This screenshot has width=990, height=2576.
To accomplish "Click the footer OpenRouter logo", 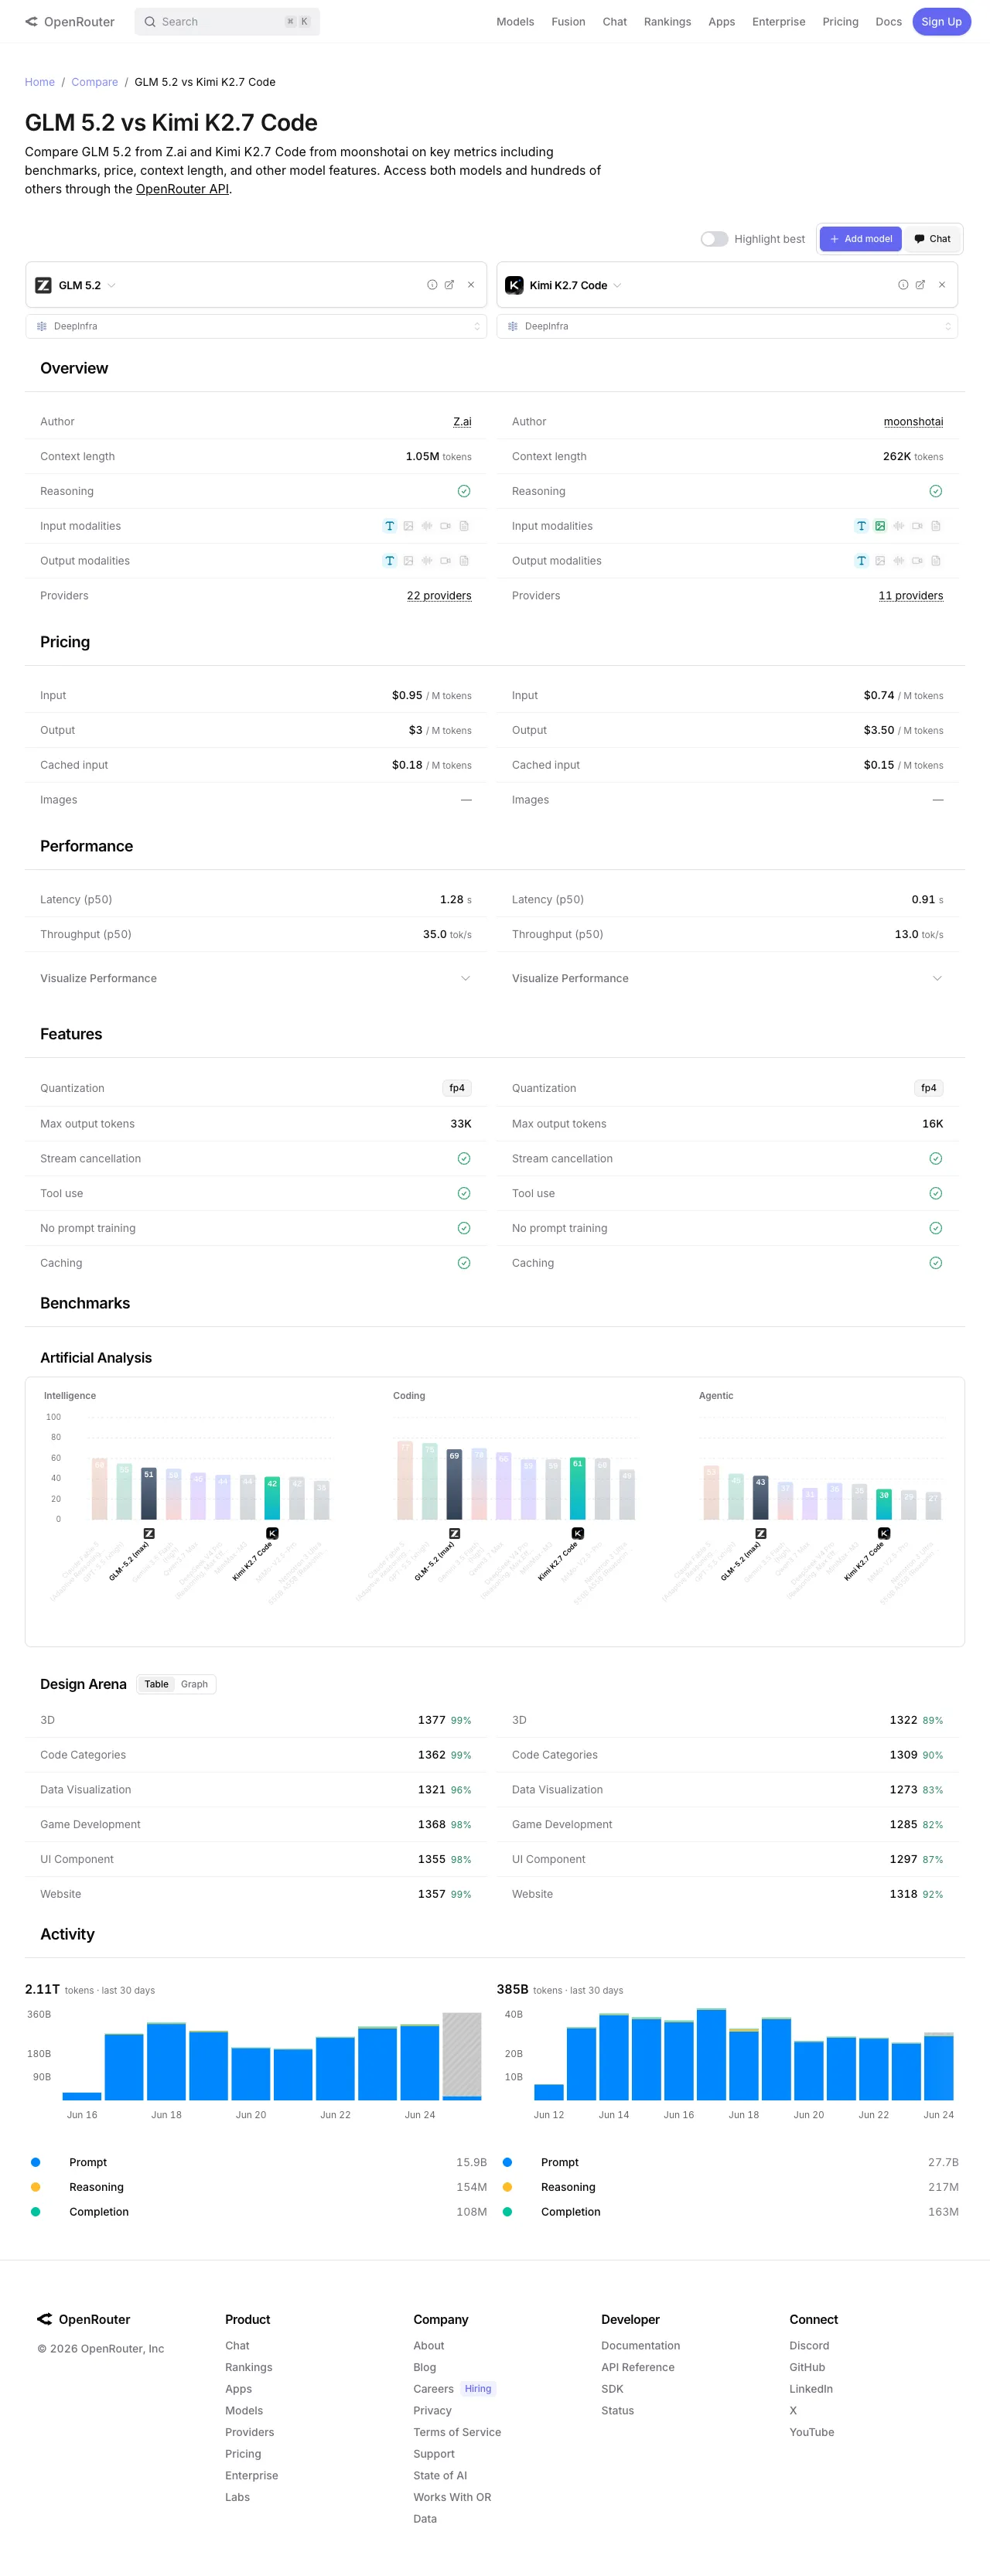I will [x=84, y=2319].
